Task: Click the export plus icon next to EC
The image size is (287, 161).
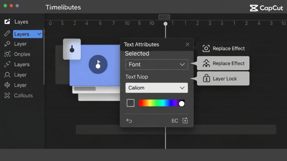Action: (185, 120)
